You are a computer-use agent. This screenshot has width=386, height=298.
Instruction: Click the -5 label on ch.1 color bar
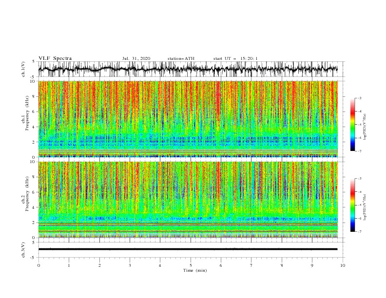coord(359,125)
